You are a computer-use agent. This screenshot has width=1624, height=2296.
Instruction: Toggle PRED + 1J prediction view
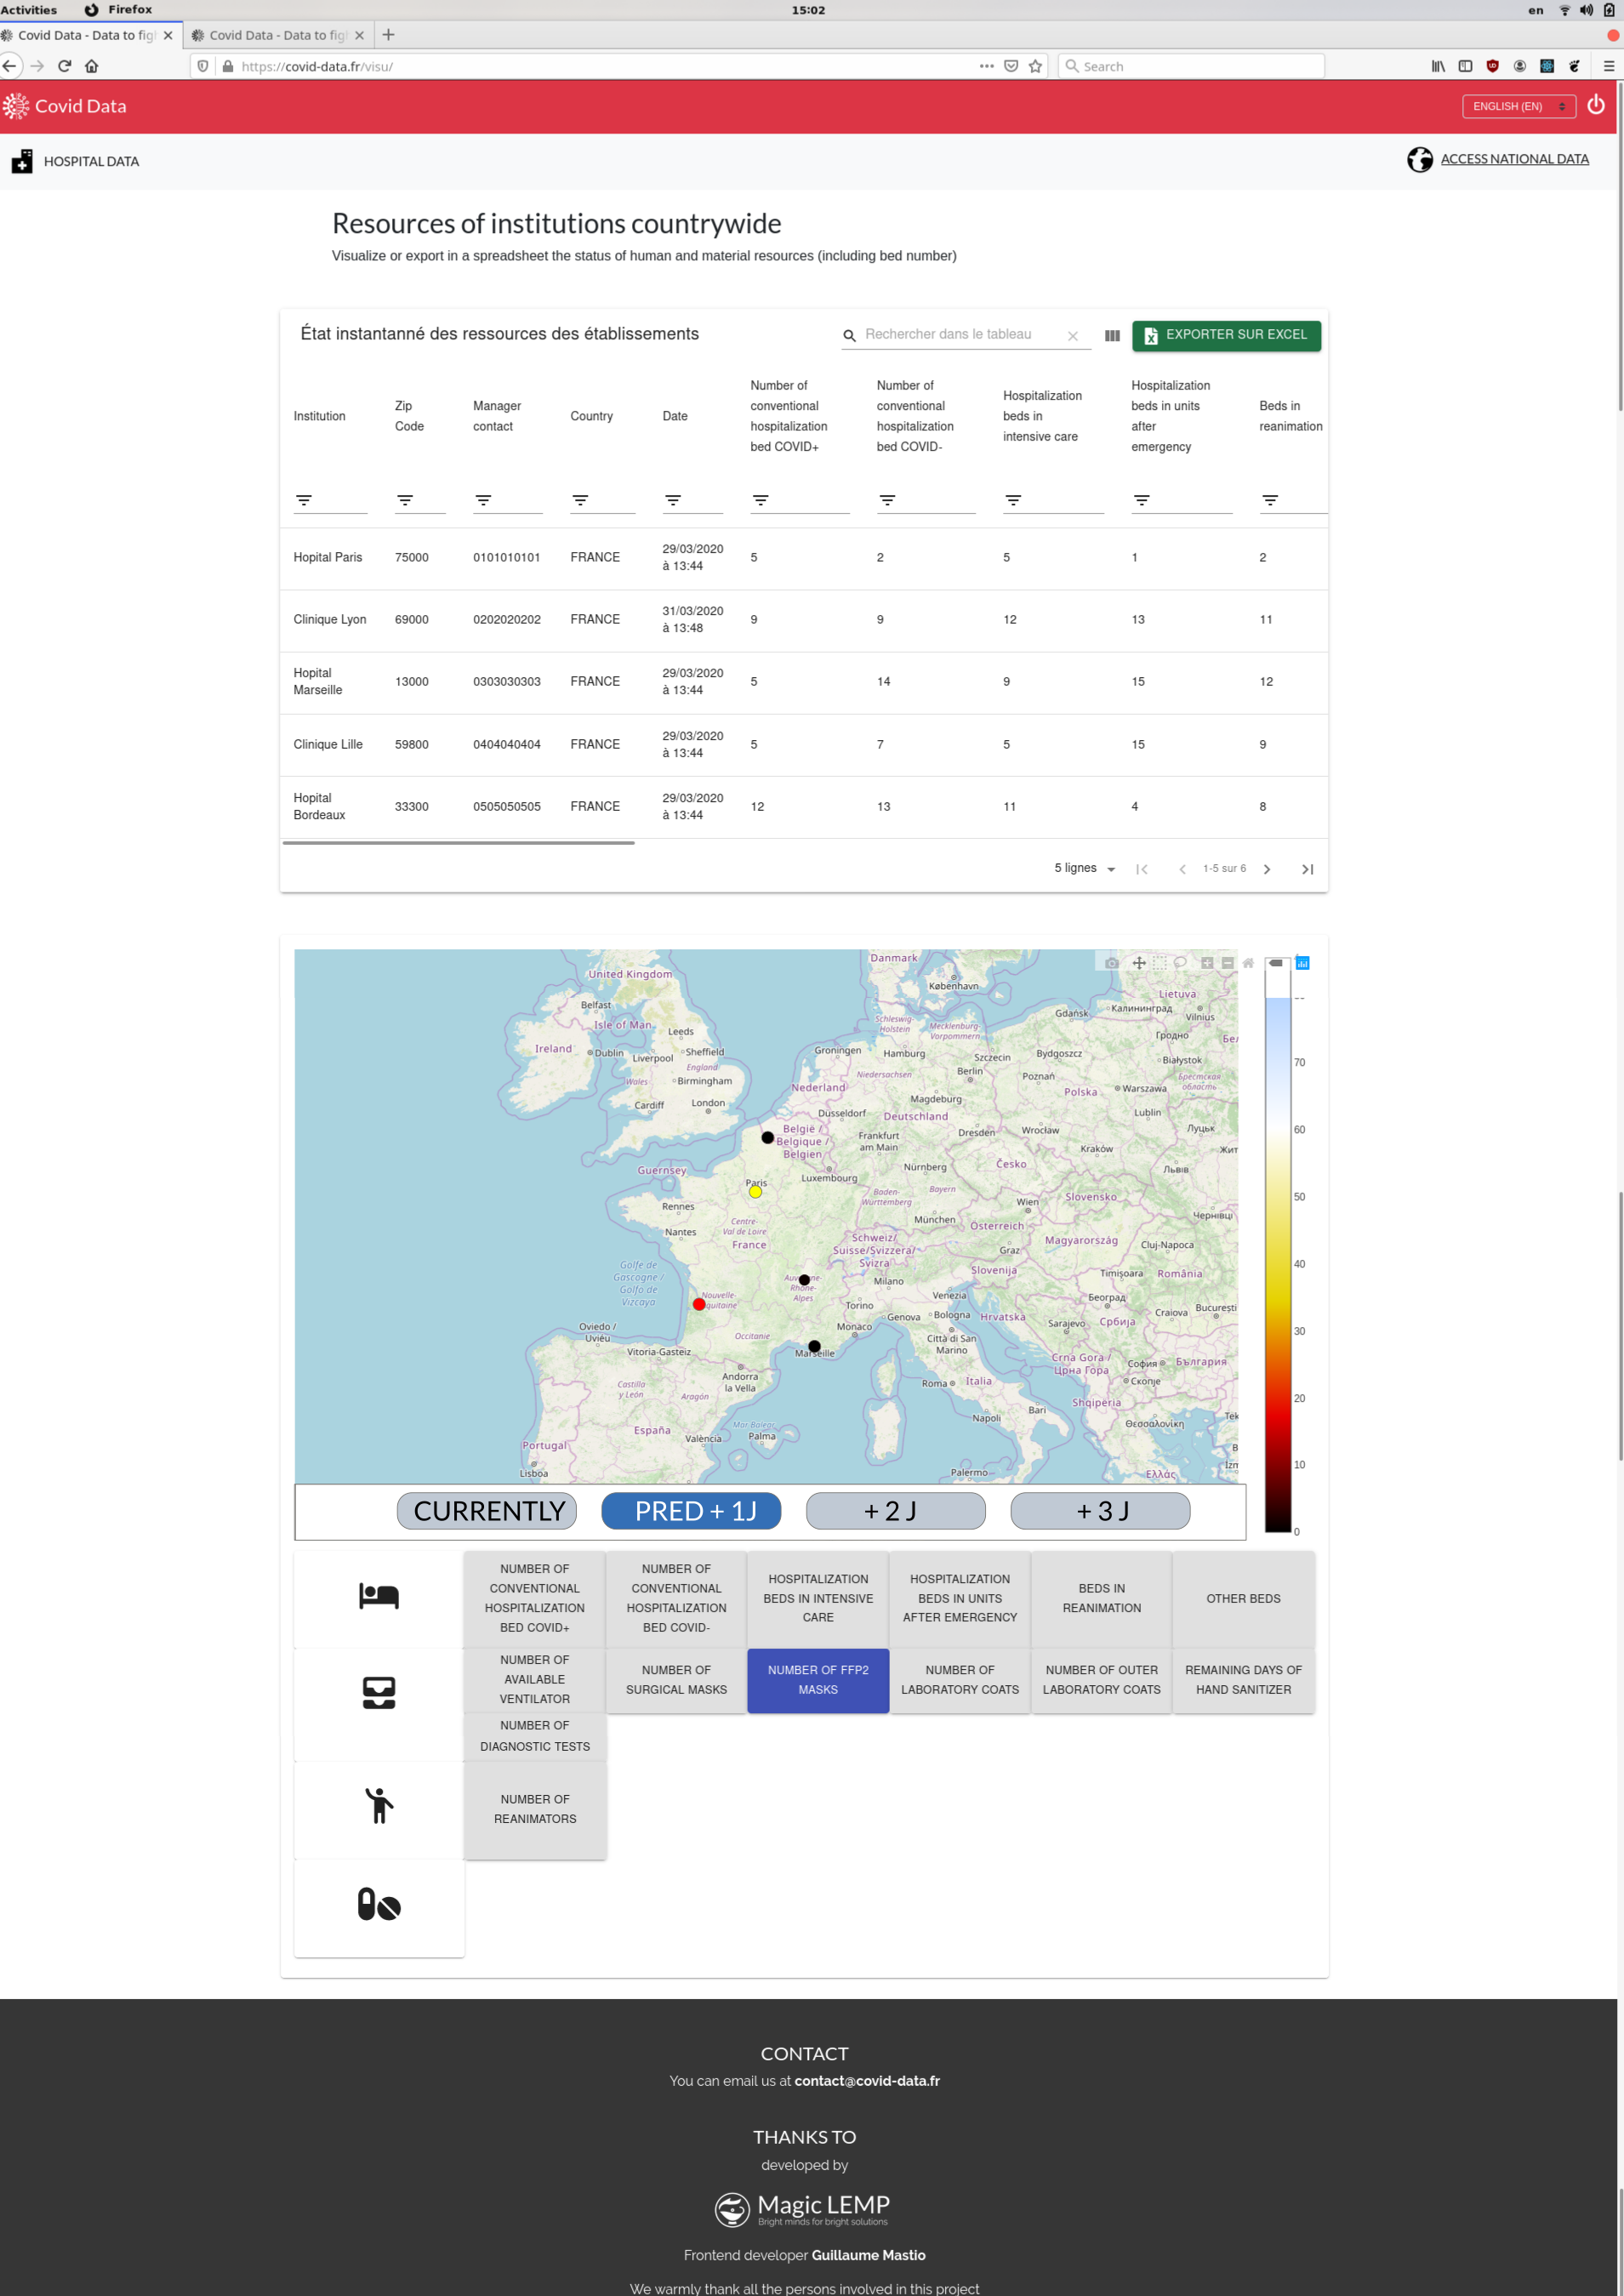[691, 1510]
